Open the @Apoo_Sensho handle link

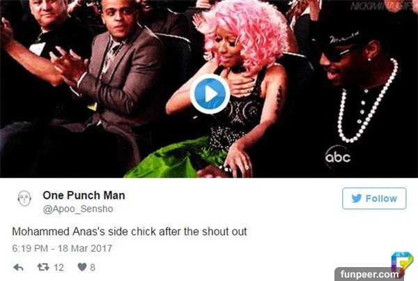(x=78, y=209)
